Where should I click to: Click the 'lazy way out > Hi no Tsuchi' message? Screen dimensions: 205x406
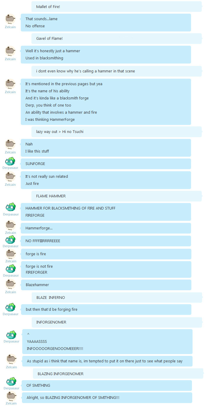tap(117, 131)
